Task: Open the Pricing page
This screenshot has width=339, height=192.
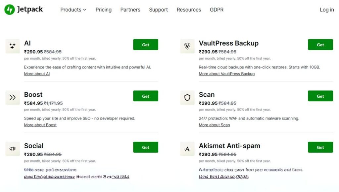Action: pyautogui.click(x=104, y=10)
